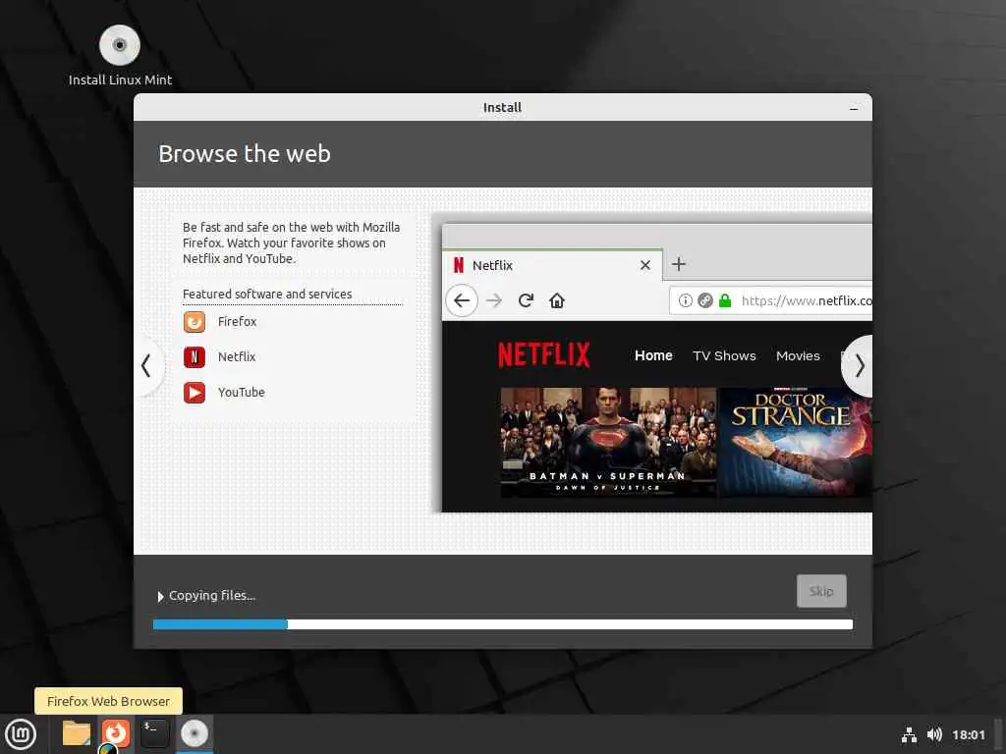
Task: Click the reload icon in the pictured browser
Action: tap(527, 300)
